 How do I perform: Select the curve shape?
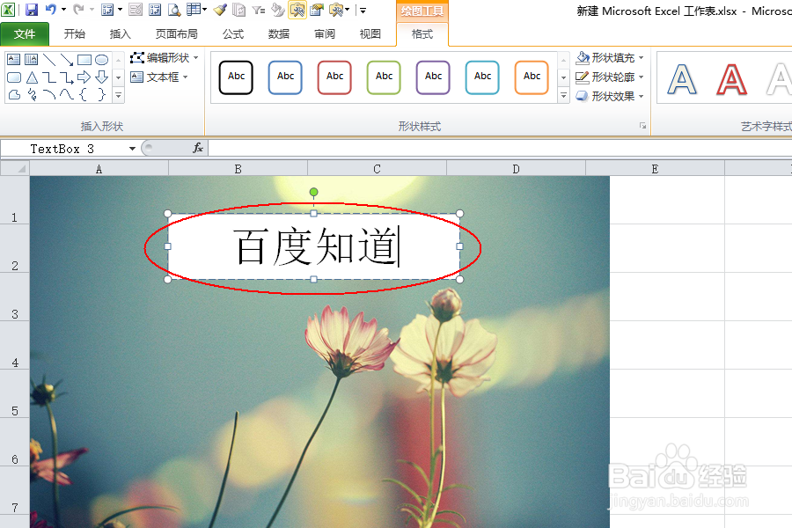click(x=67, y=94)
